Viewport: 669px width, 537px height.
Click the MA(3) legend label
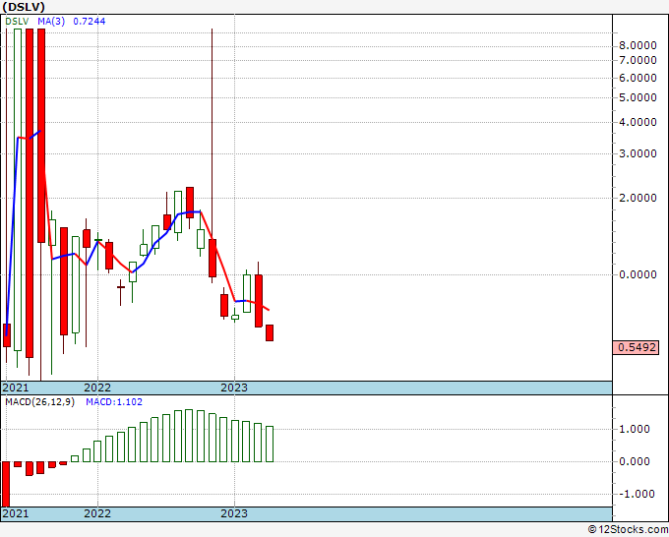pos(51,22)
